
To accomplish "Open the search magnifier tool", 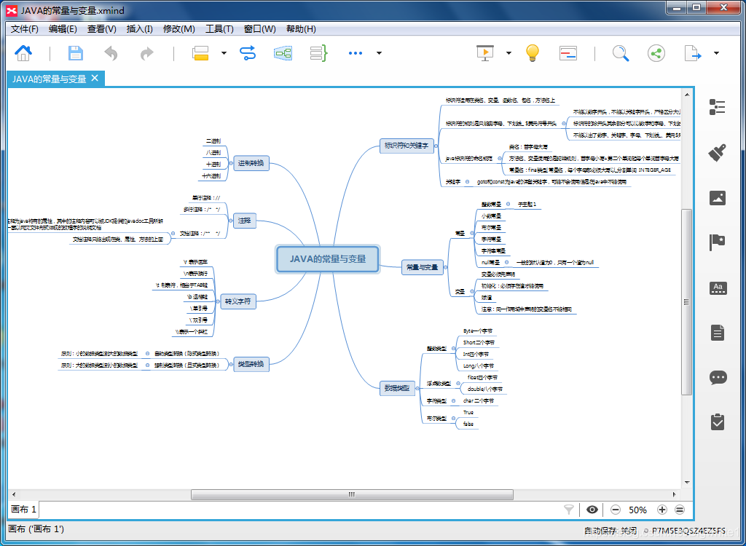I will (621, 53).
